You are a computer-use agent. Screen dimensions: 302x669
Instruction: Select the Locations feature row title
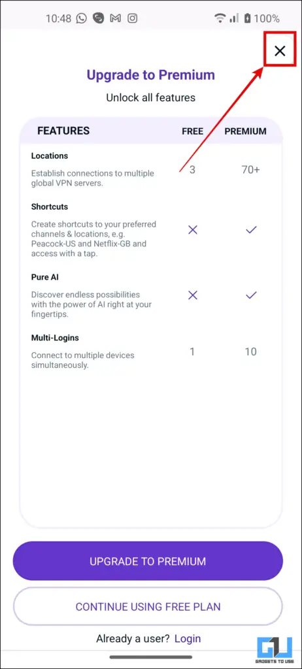(50, 155)
